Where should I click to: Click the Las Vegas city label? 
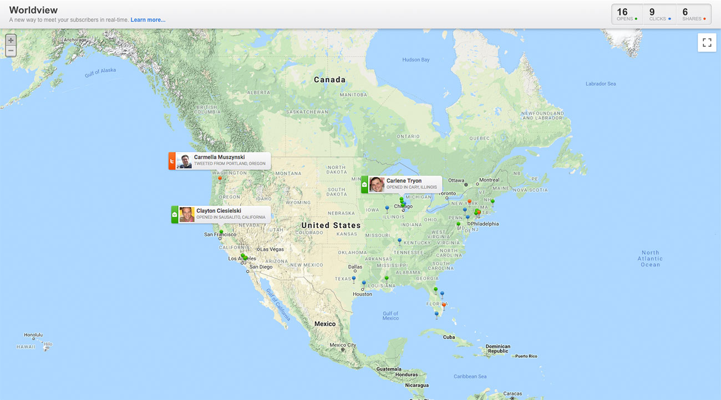[x=272, y=249]
